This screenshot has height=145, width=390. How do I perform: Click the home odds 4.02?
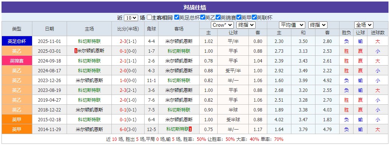pos(279,120)
